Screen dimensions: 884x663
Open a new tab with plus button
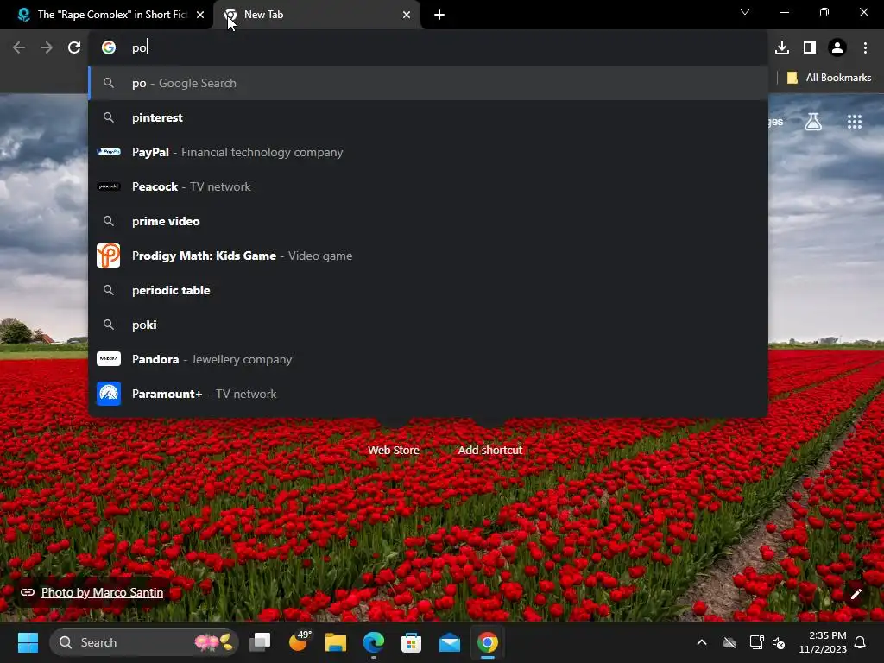[439, 15]
